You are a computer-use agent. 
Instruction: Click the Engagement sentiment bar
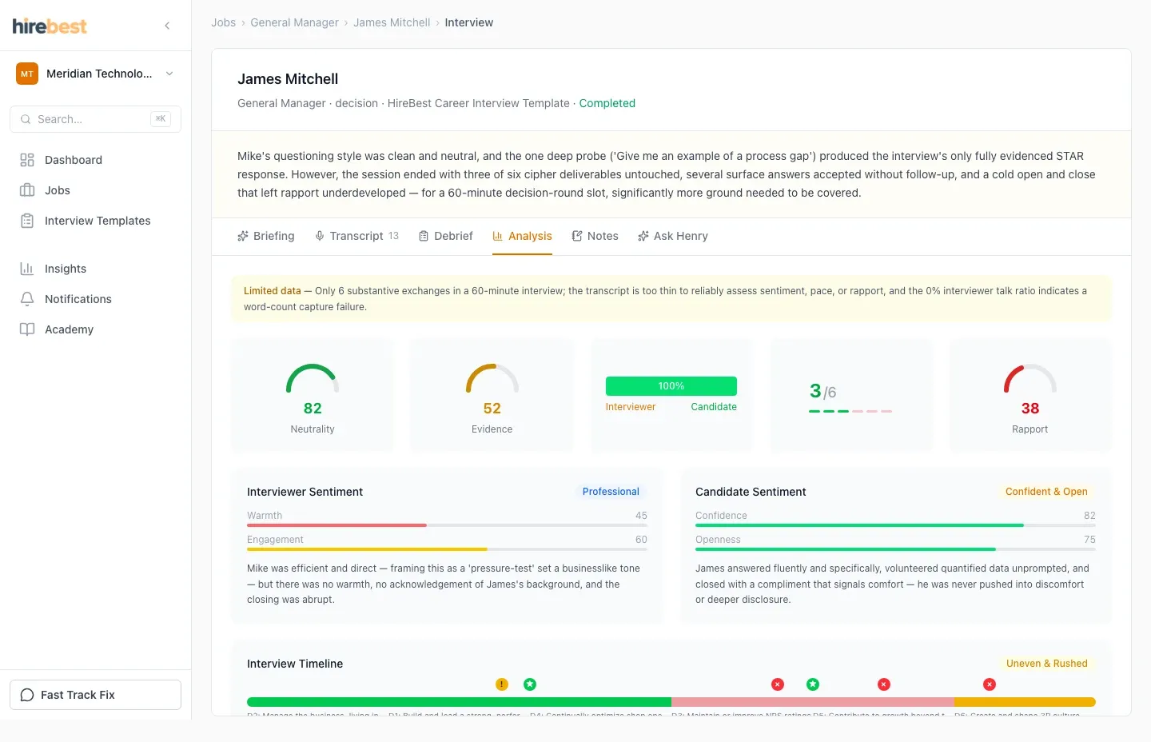click(x=447, y=549)
